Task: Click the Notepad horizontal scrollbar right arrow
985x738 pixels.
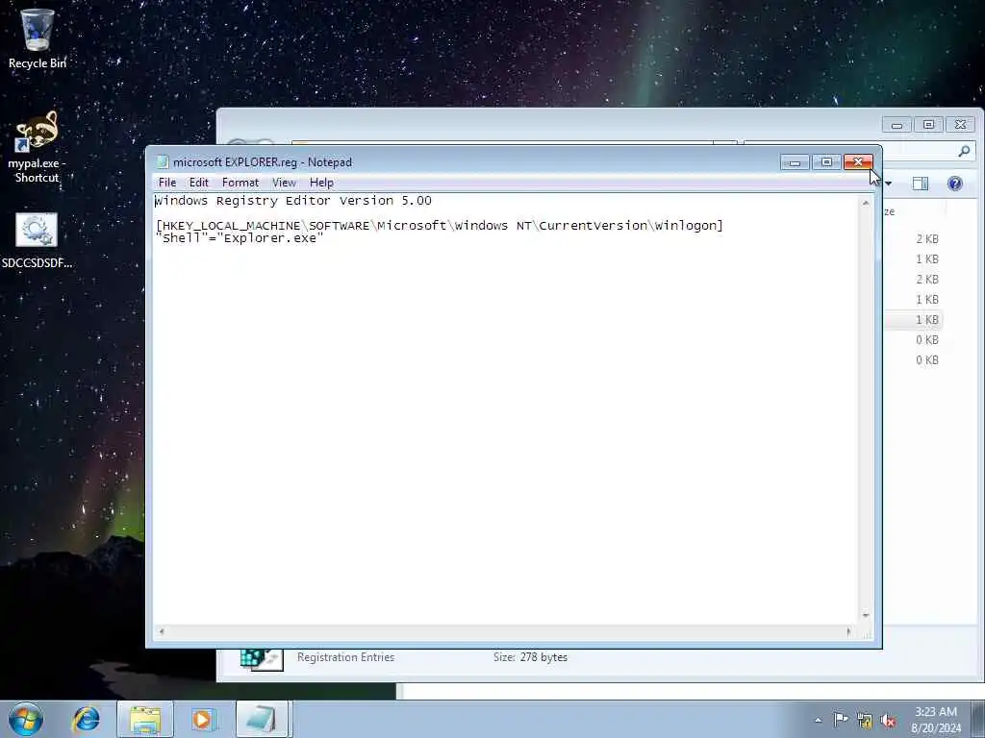Action: (x=848, y=631)
